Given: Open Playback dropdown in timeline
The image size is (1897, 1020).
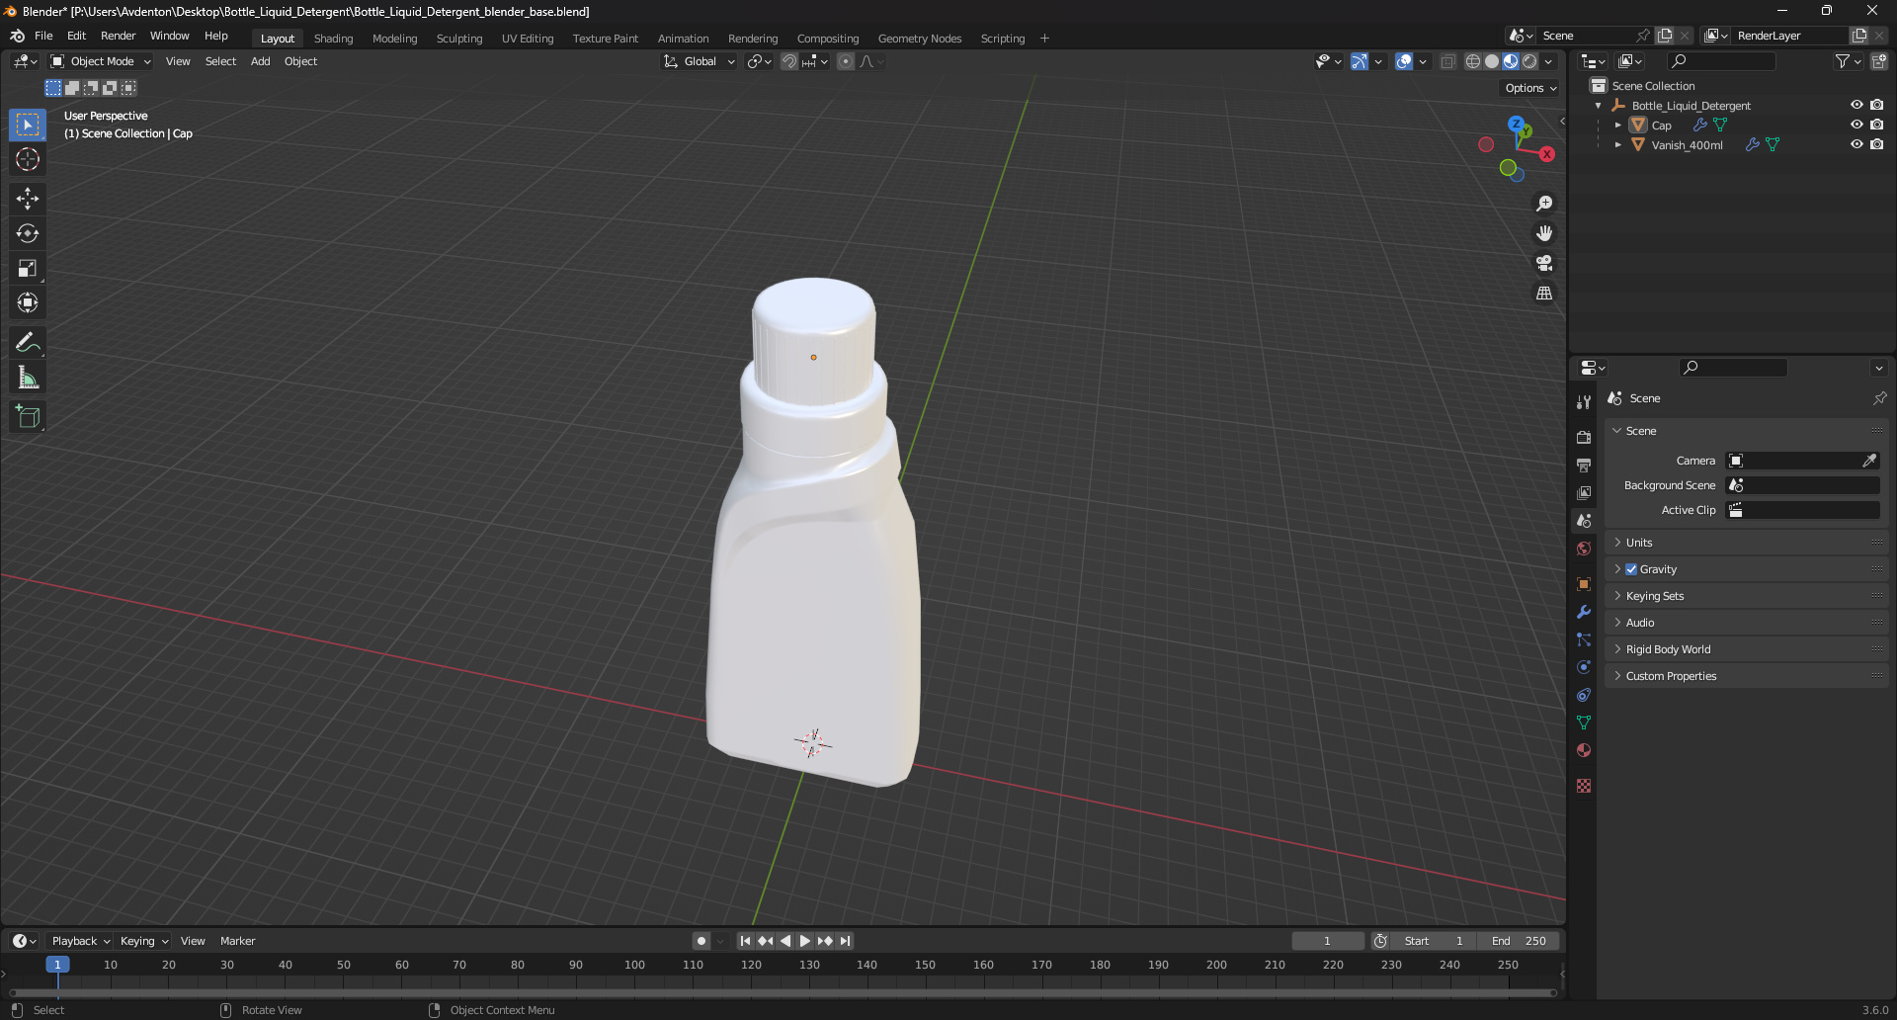Looking at the screenshot, I should [x=80, y=941].
